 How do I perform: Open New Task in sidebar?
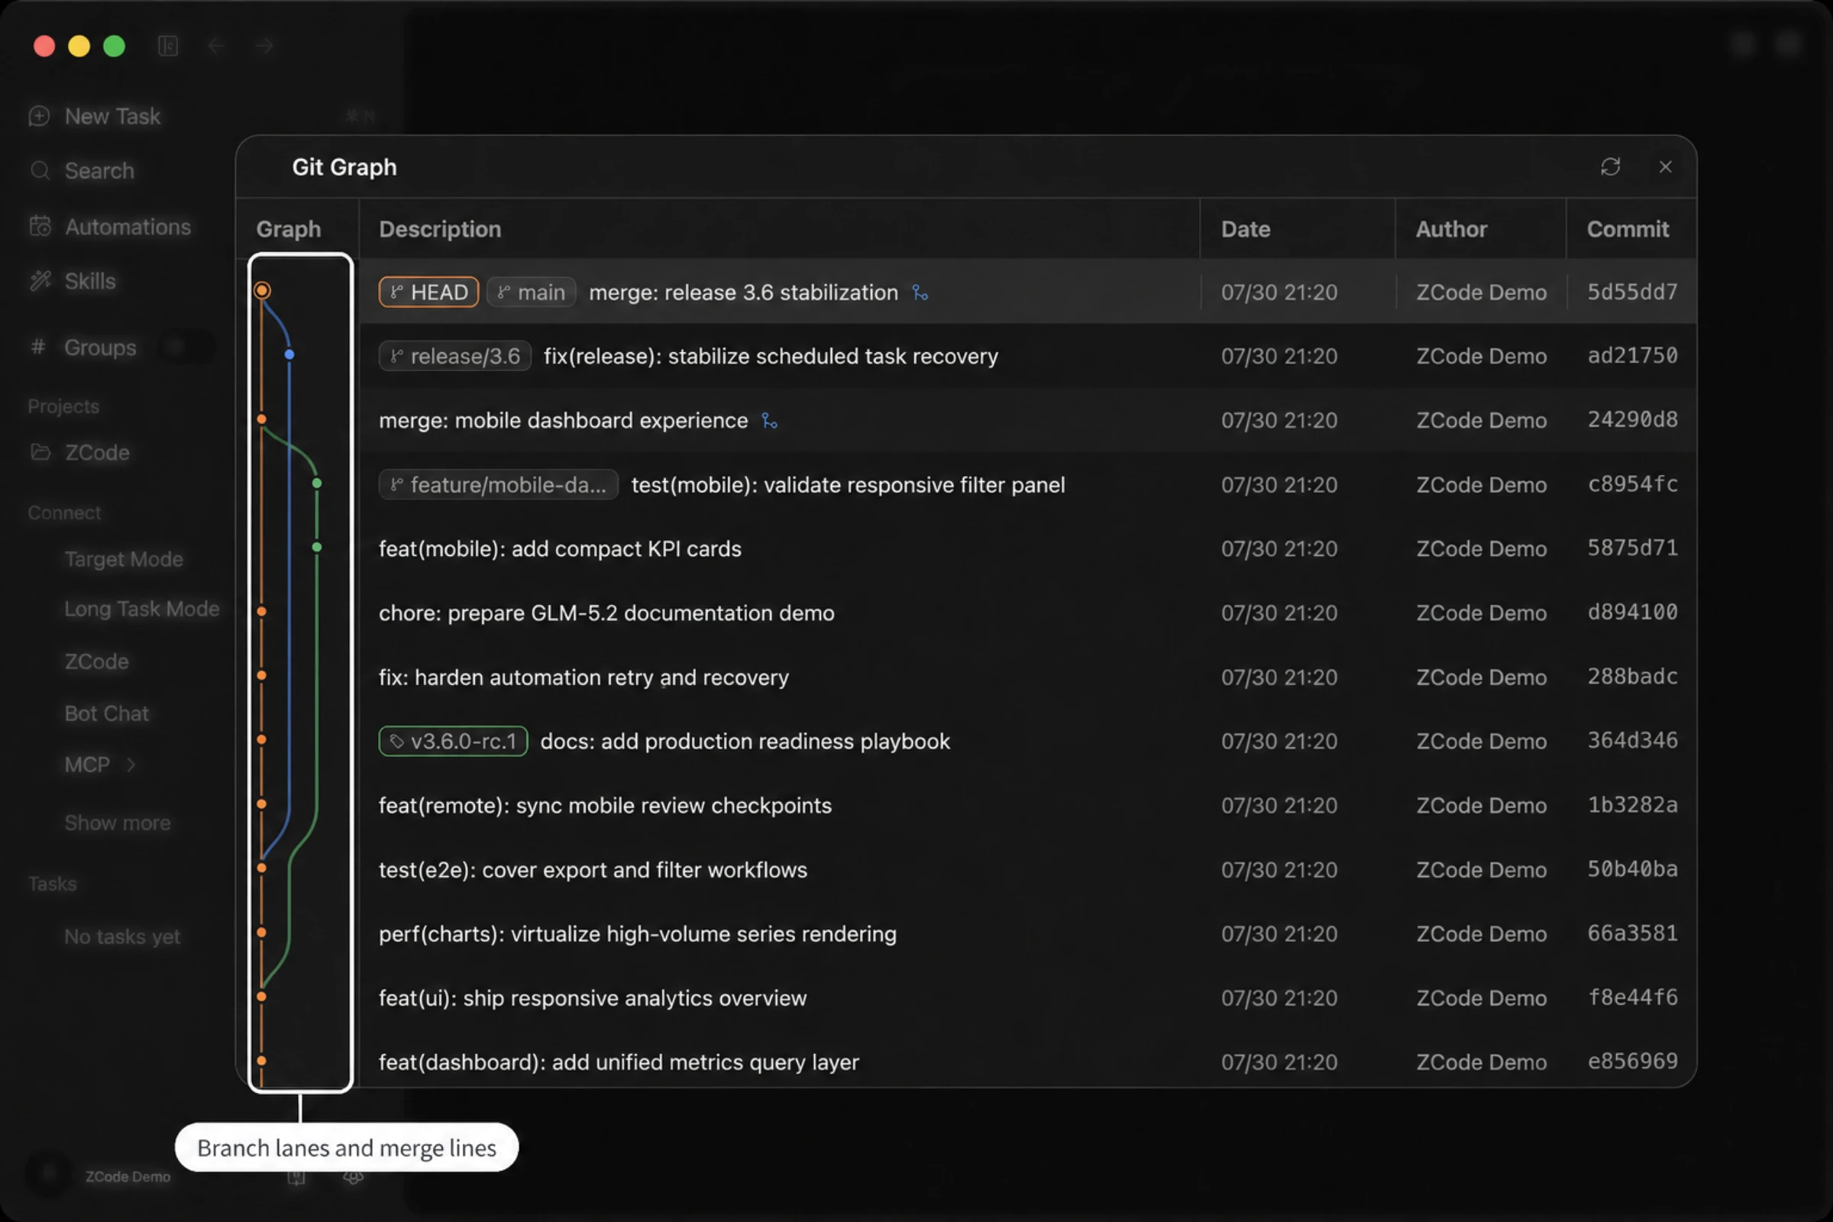(112, 116)
